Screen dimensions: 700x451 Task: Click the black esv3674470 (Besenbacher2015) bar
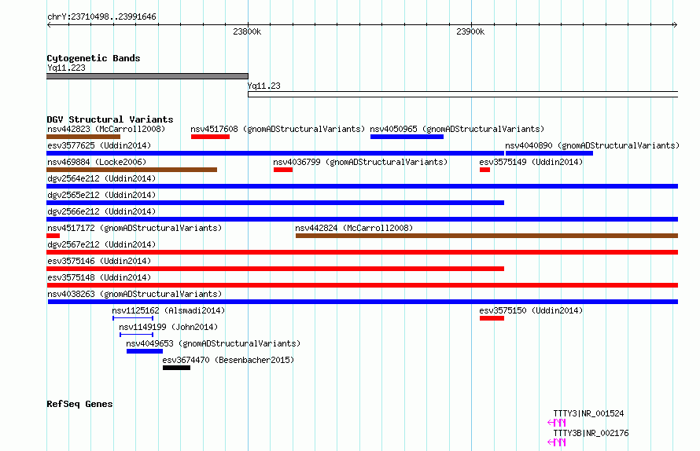176,368
